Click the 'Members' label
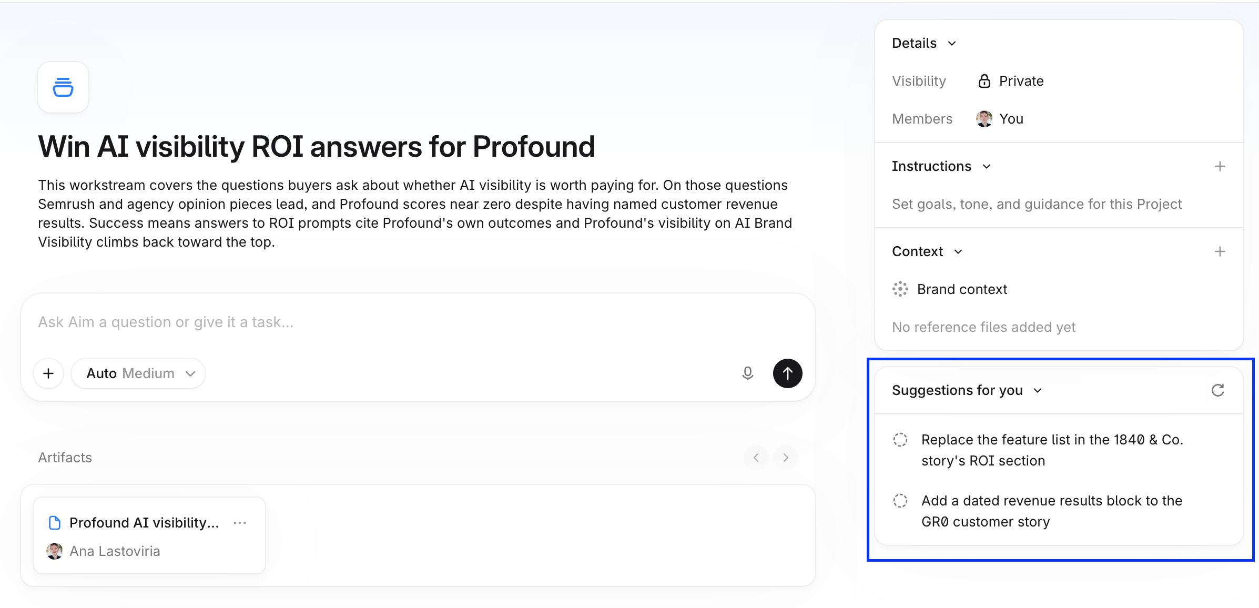This screenshot has width=1259, height=608. point(922,119)
